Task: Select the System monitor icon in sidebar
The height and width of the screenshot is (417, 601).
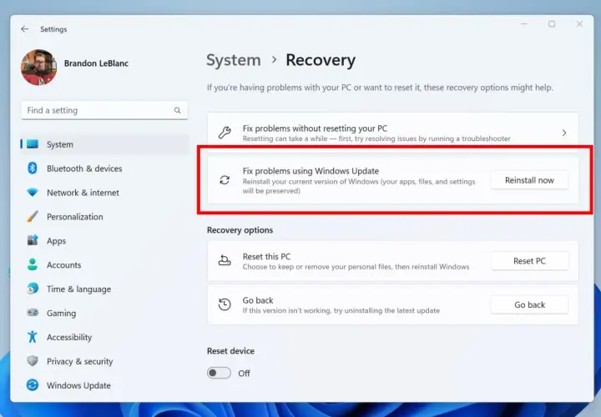Action: point(33,144)
